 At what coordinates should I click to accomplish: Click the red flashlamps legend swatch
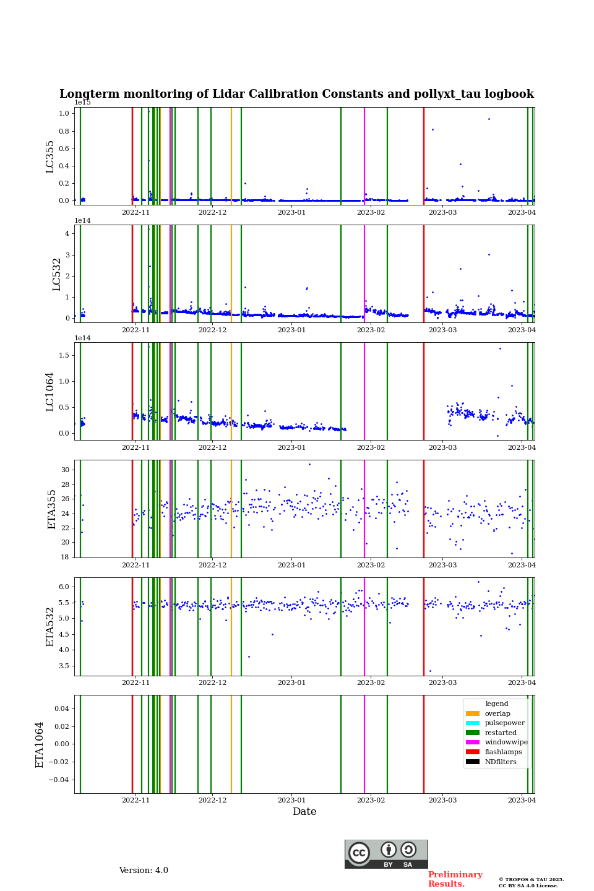(473, 752)
